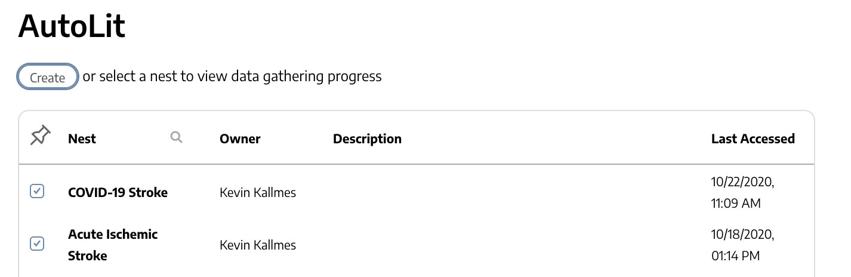Click the empty description cell for Acute Ischemic Stroke

(513, 245)
